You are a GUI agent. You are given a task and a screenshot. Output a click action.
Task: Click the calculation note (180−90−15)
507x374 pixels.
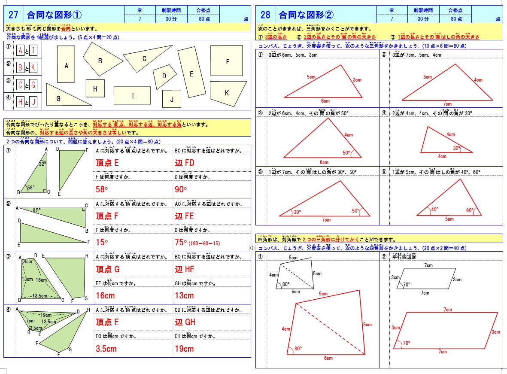tap(204, 243)
